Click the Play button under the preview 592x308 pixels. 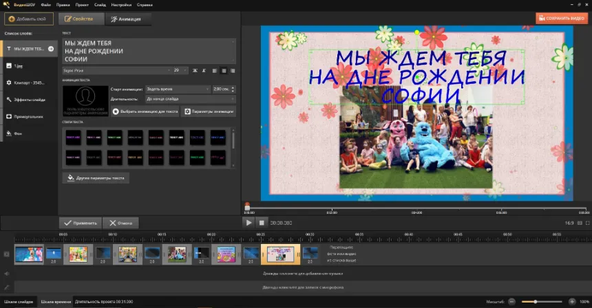tap(249, 223)
